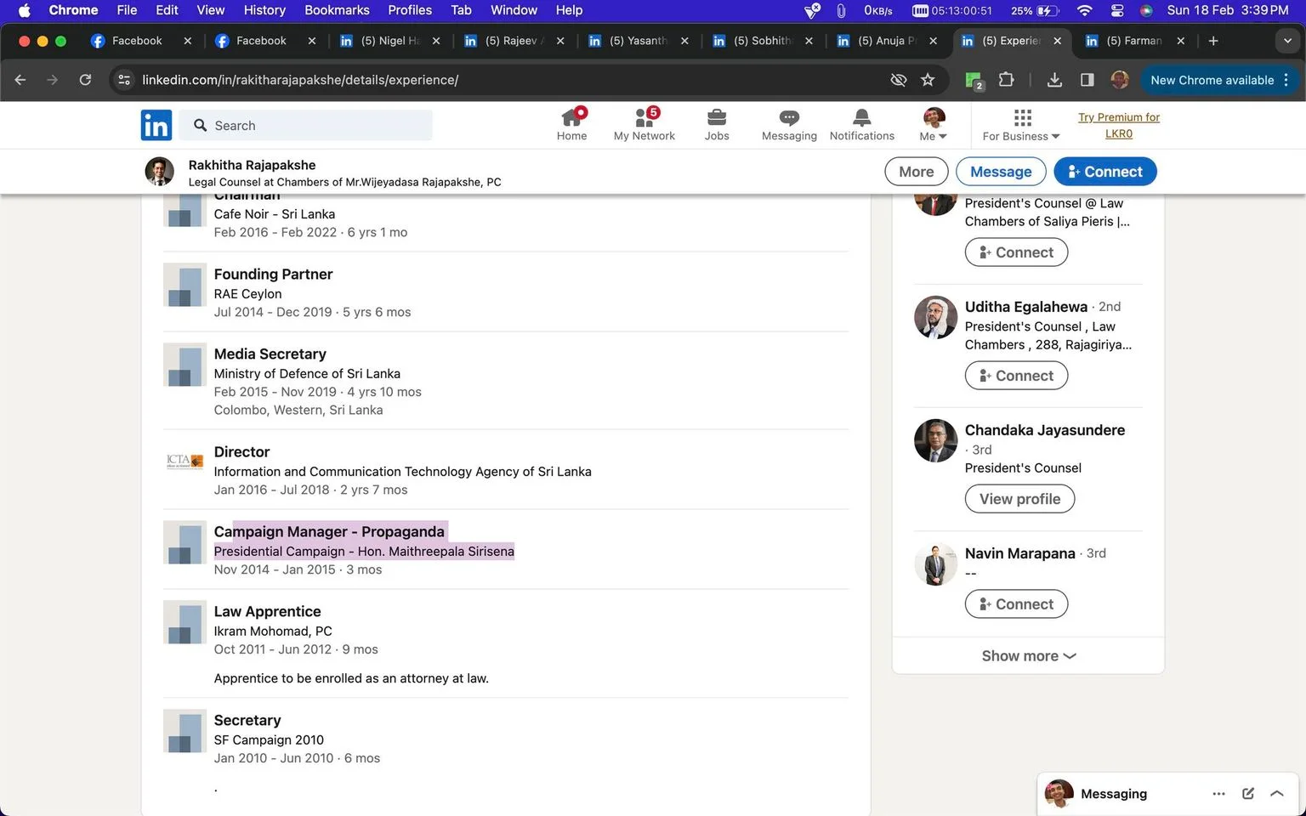This screenshot has height=816, width=1306.
Task: Expand the Messaging panel chevron
Action: (1277, 794)
